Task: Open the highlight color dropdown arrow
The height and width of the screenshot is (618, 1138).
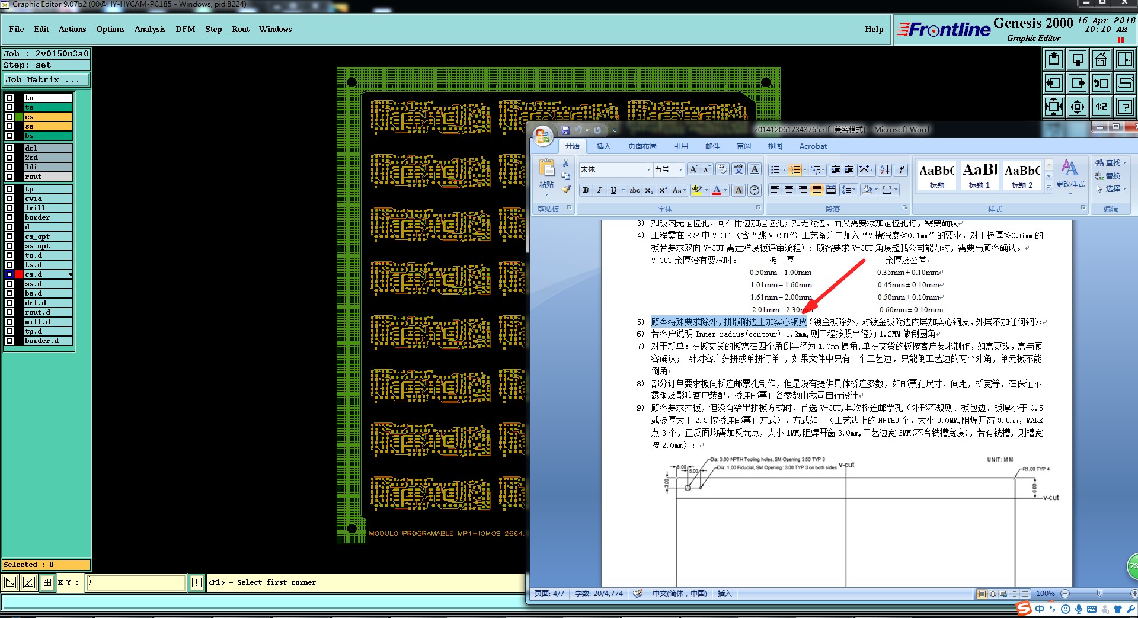Action: [x=706, y=190]
